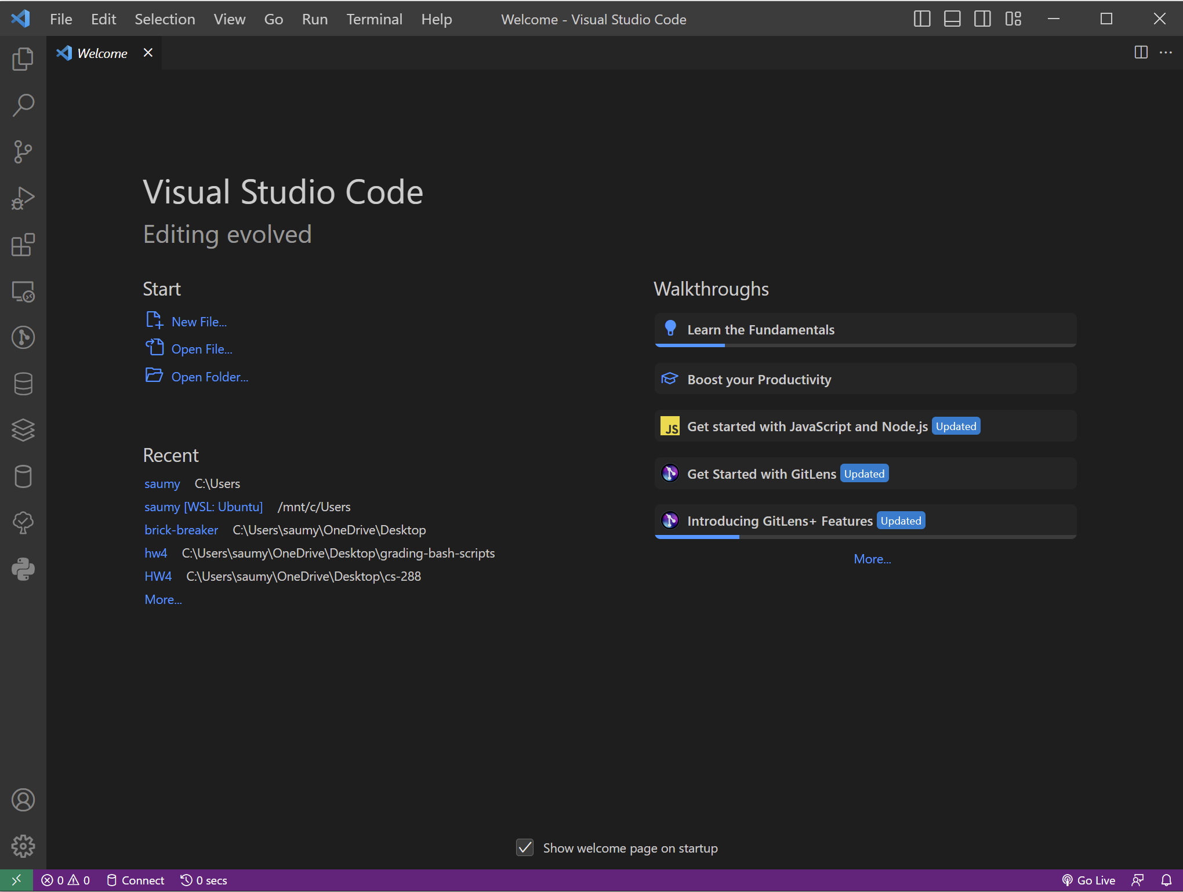Open the Extensions view icon
1183x892 pixels.
pos(23,245)
